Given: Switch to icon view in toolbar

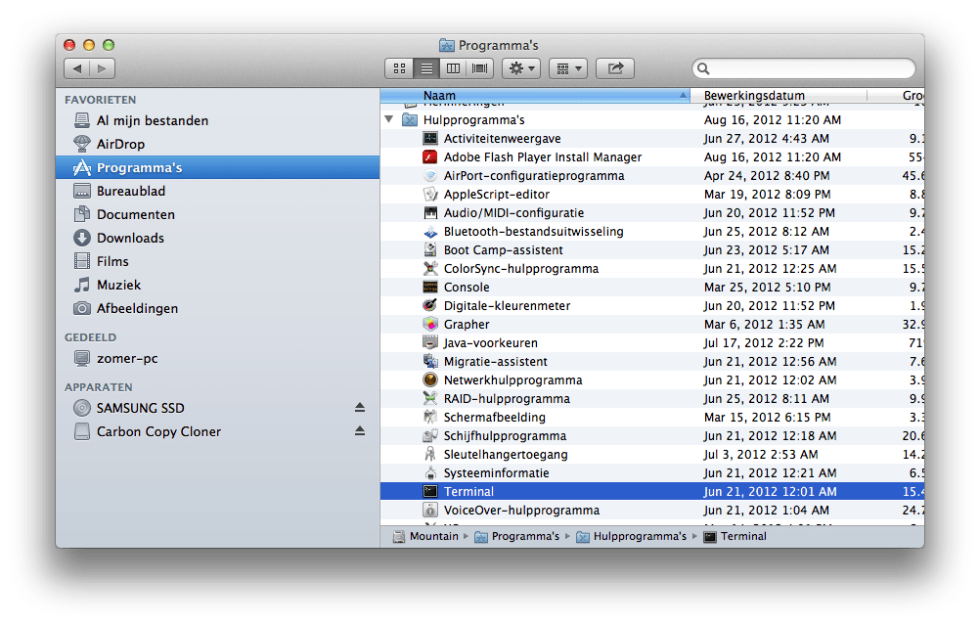Looking at the screenshot, I should click(x=399, y=68).
